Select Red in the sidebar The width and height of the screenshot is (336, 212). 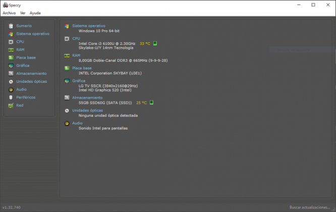tap(20, 105)
